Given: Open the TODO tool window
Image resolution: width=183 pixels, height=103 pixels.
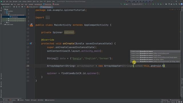Looking at the screenshot, I should 5,100.
